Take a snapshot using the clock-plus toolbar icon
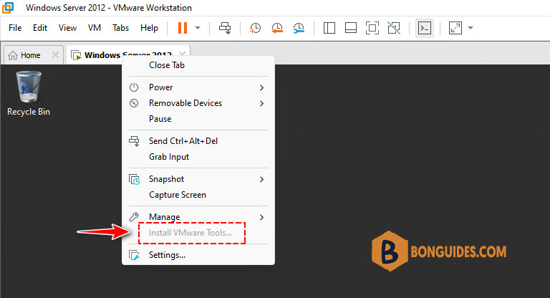550x298 pixels. 255,28
